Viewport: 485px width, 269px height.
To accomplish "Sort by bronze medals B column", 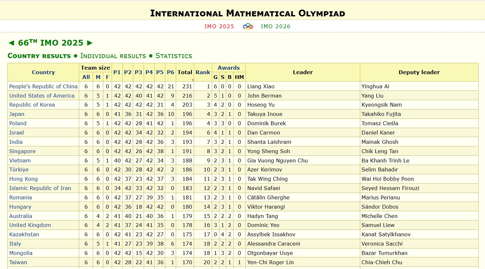I will (230, 77).
